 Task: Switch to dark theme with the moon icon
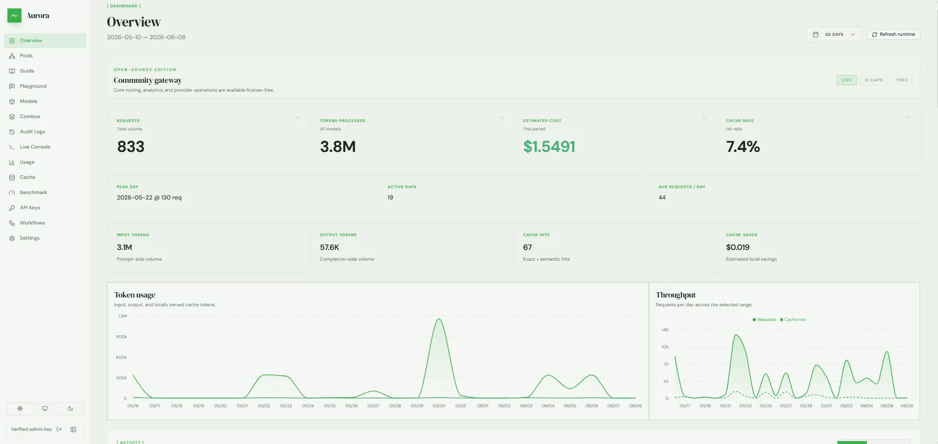tap(71, 409)
